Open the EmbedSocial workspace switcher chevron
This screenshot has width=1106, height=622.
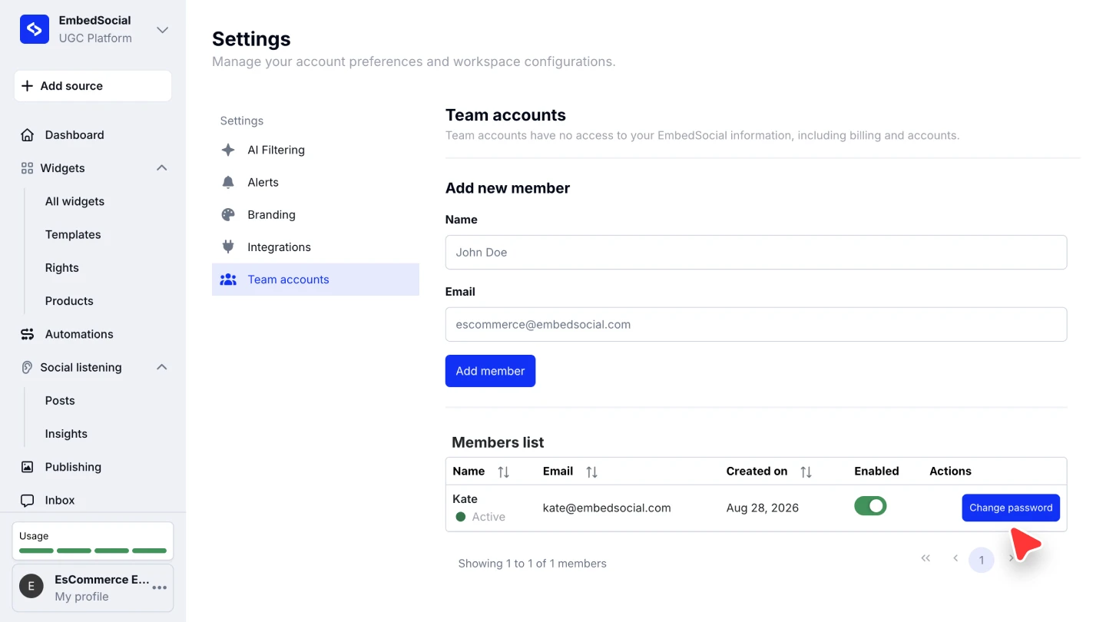pyautogui.click(x=162, y=30)
